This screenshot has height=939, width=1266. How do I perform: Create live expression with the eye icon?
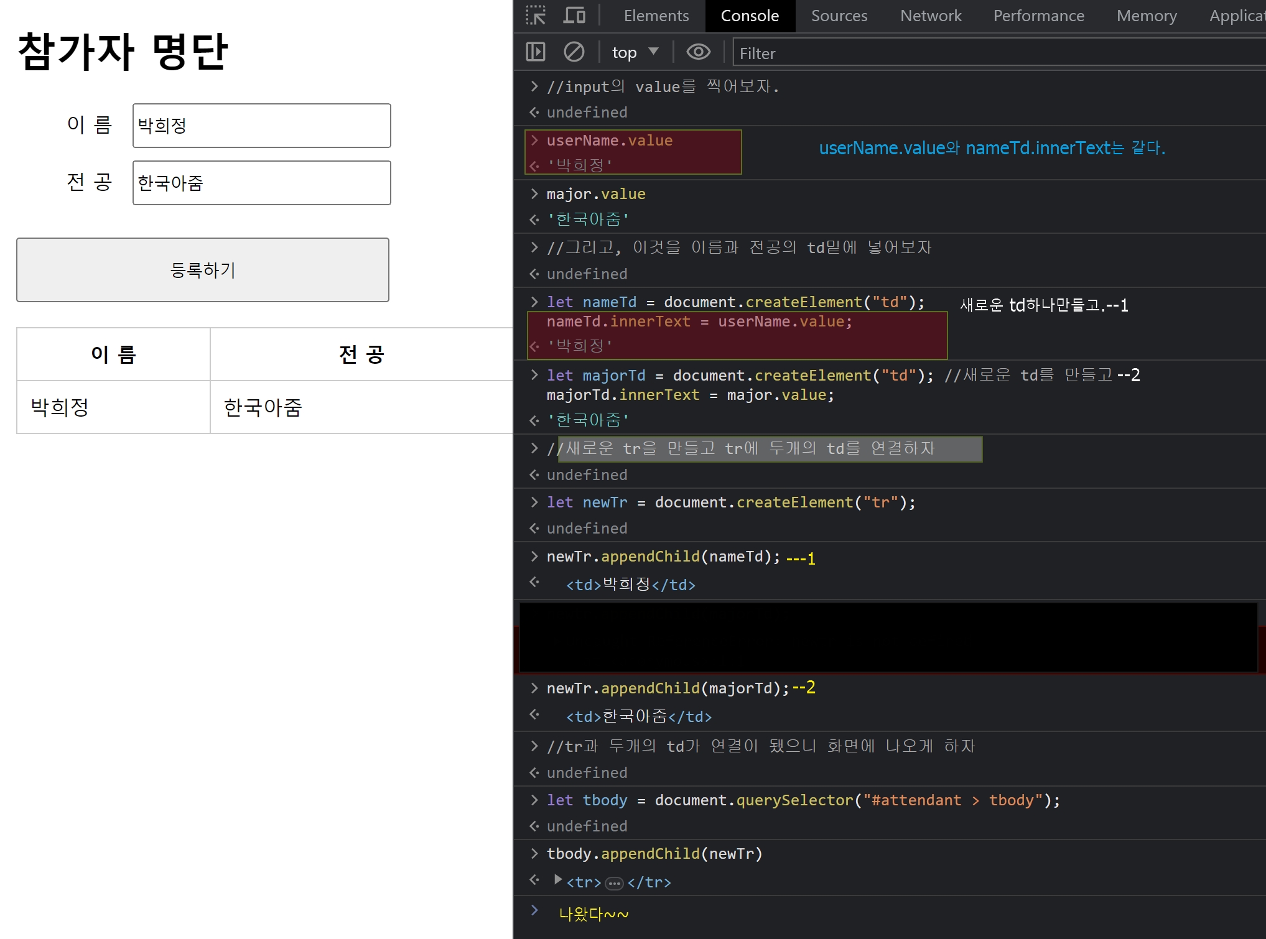698,52
